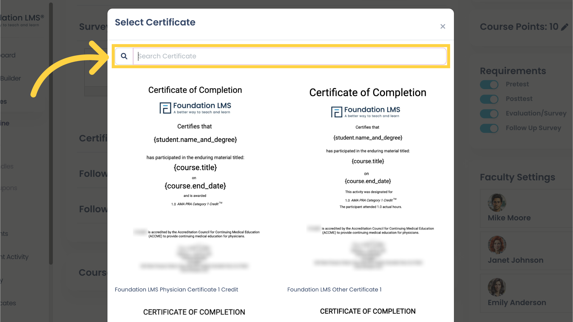Click the search icon in certificate dialog
The width and height of the screenshot is (573, 322).
(x=124, y=56)
